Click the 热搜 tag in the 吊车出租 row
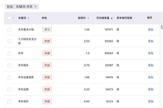 coord(47,89)
